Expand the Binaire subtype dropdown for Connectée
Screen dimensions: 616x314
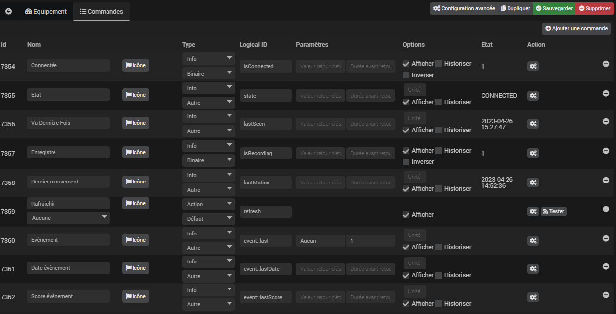[208, 74]
